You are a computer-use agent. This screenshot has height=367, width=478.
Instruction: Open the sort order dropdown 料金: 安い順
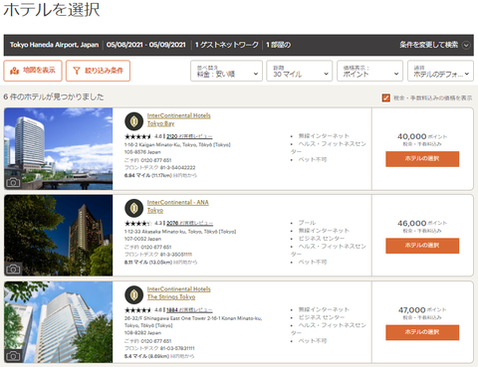226,71
